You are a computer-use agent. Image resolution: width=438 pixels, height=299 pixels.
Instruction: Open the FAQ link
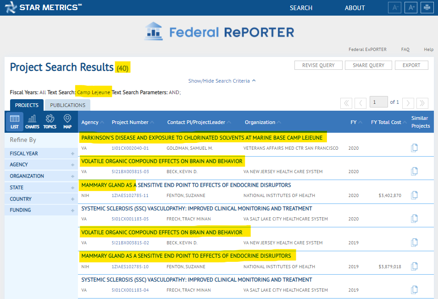click(405, 50)
